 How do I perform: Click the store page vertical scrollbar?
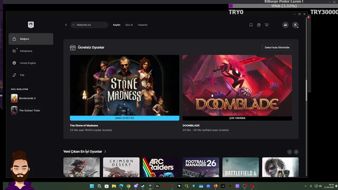pos(306,90)
